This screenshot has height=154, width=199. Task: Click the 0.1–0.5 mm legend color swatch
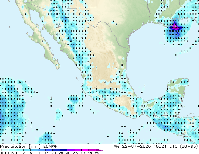tap(5, 150)
